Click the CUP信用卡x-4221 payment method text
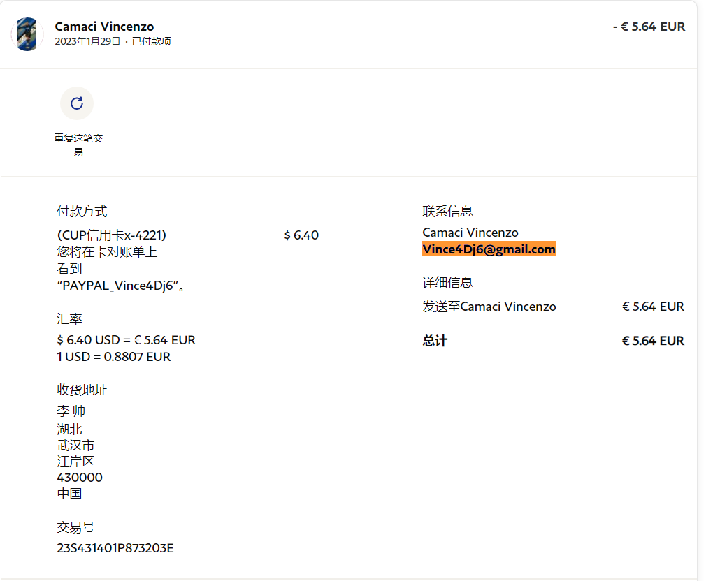706x581 pixels. coord(111,235)
